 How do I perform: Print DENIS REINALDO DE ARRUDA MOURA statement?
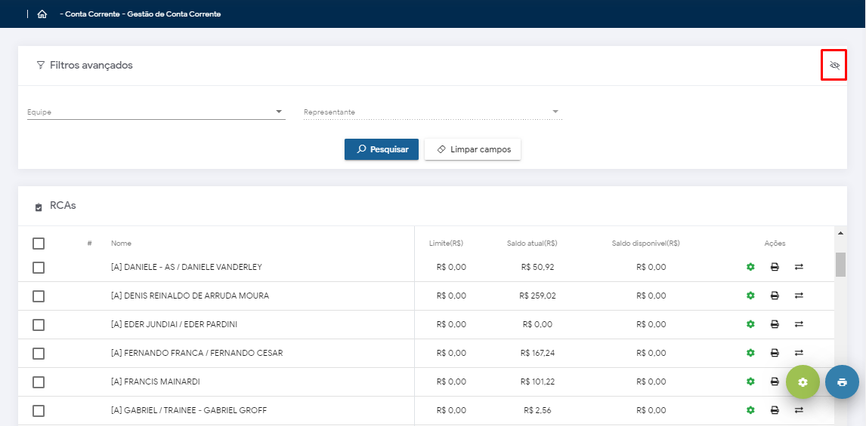(775, 296)
